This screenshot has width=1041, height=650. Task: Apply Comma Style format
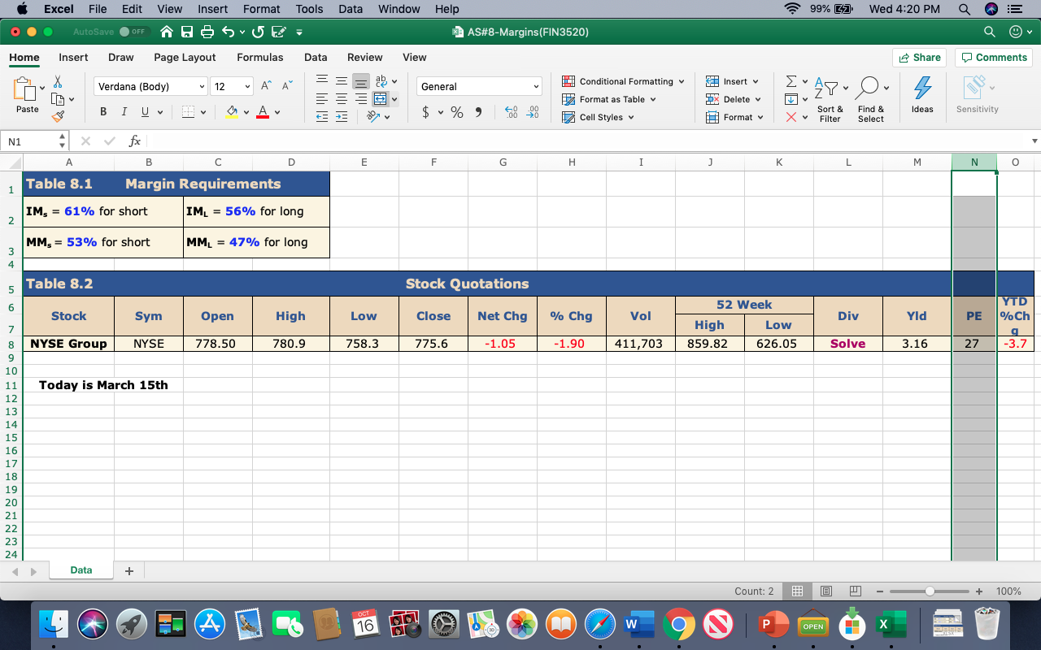[478, 113]
